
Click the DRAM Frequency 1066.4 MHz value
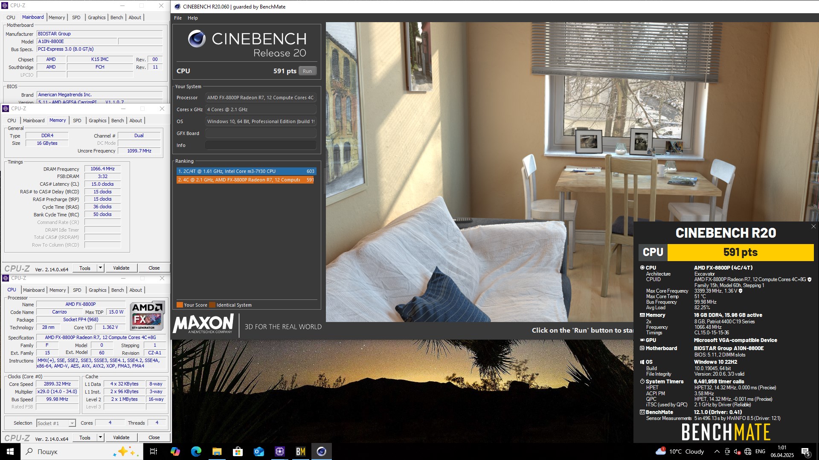coord(102,169)
